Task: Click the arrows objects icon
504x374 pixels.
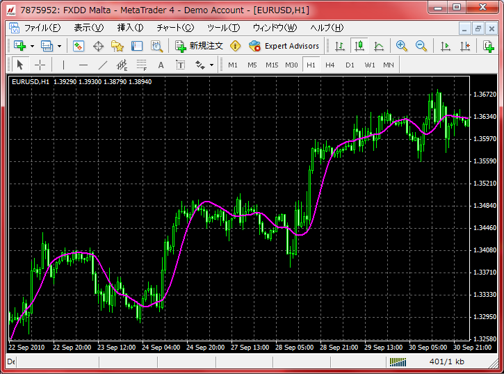Action: point(200,65)
